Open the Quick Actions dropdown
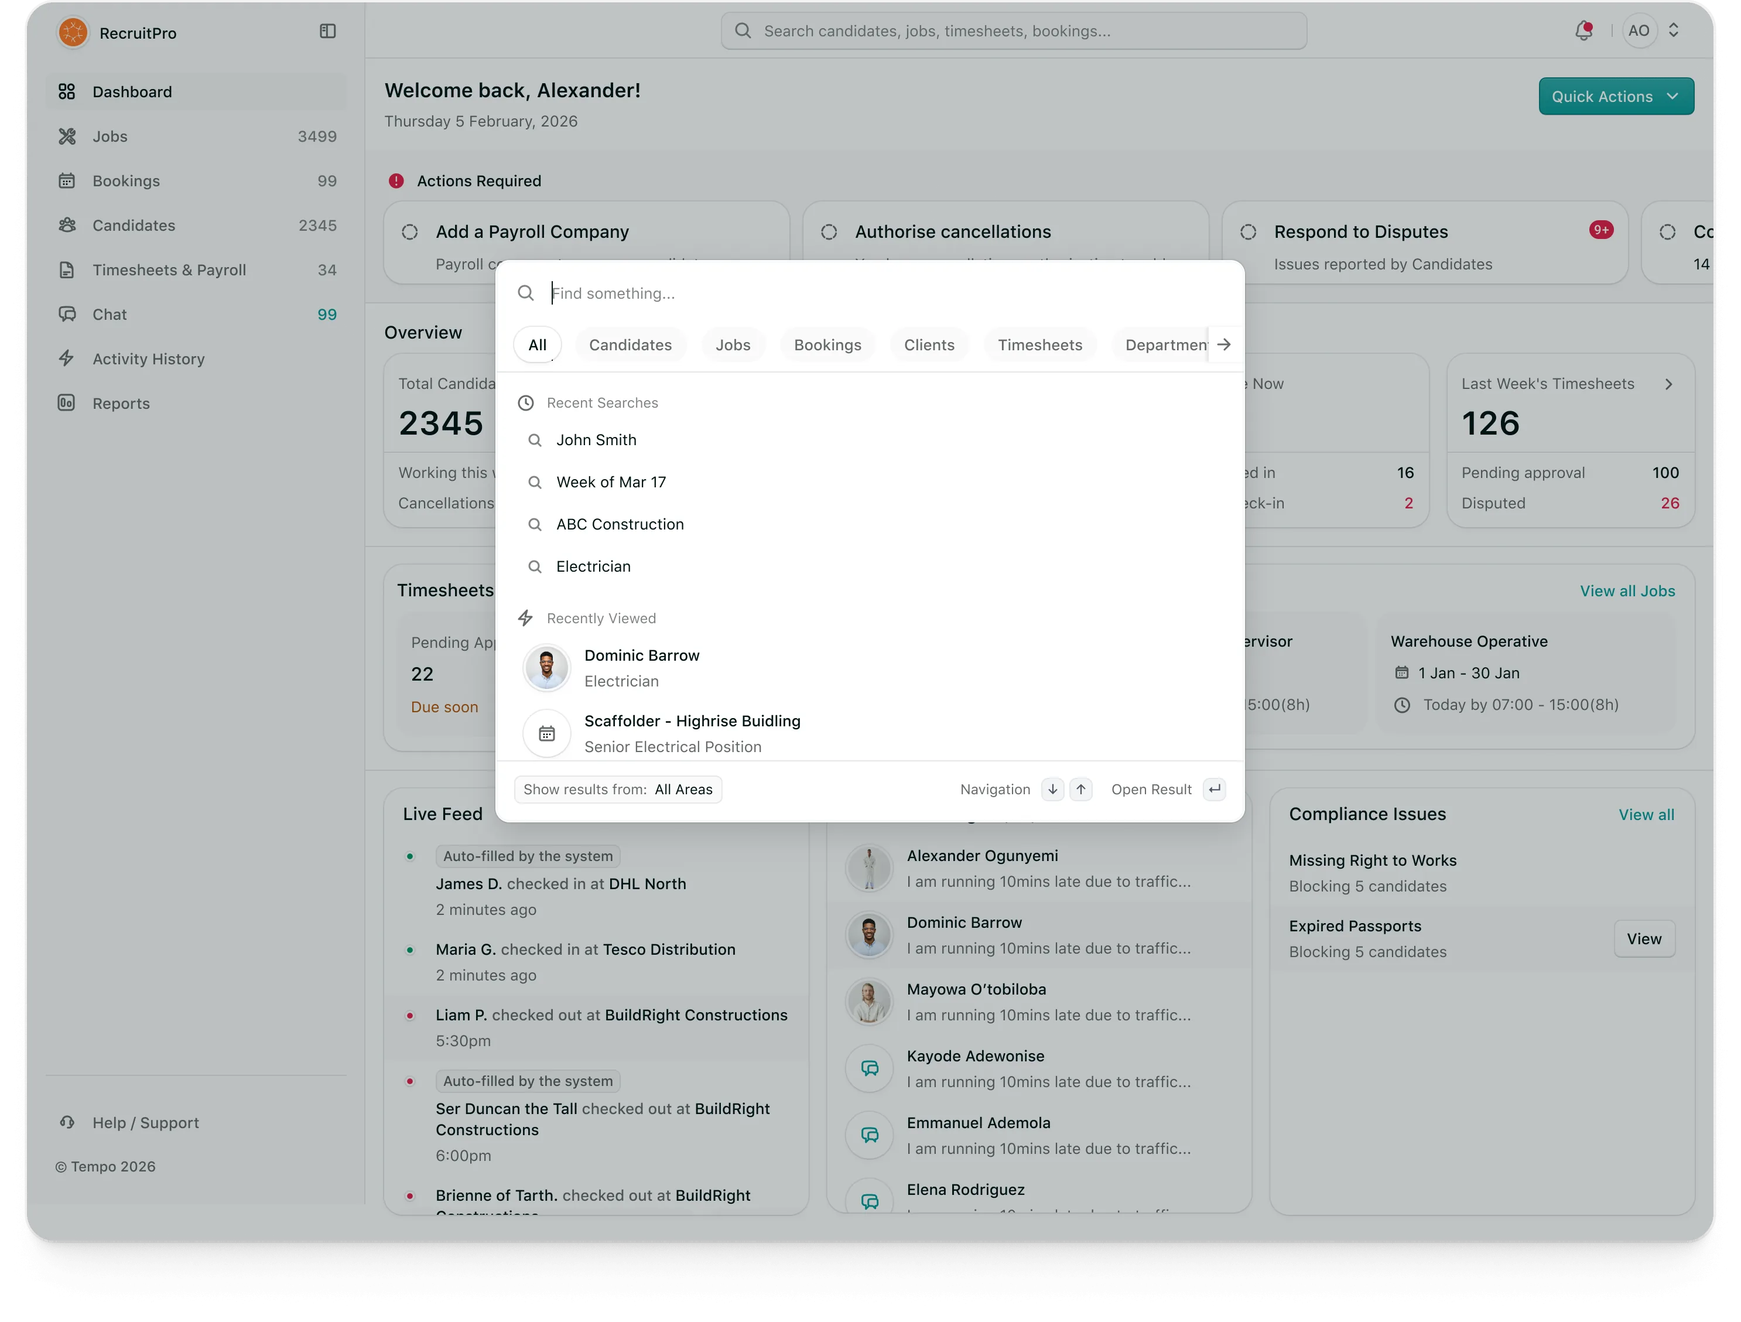1741x1322 pixels. pos(1616,96)
